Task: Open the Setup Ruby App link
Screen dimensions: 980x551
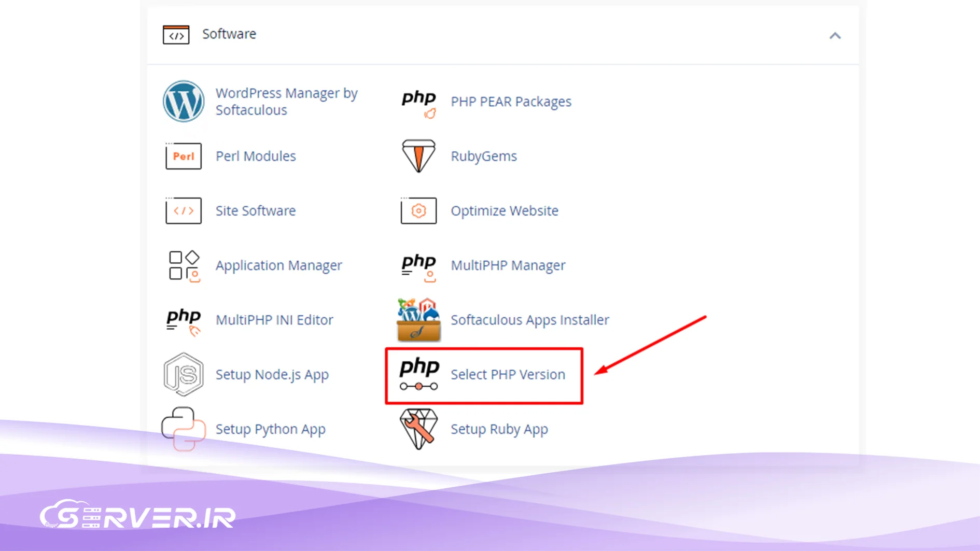Action: (x=499, y=429)
